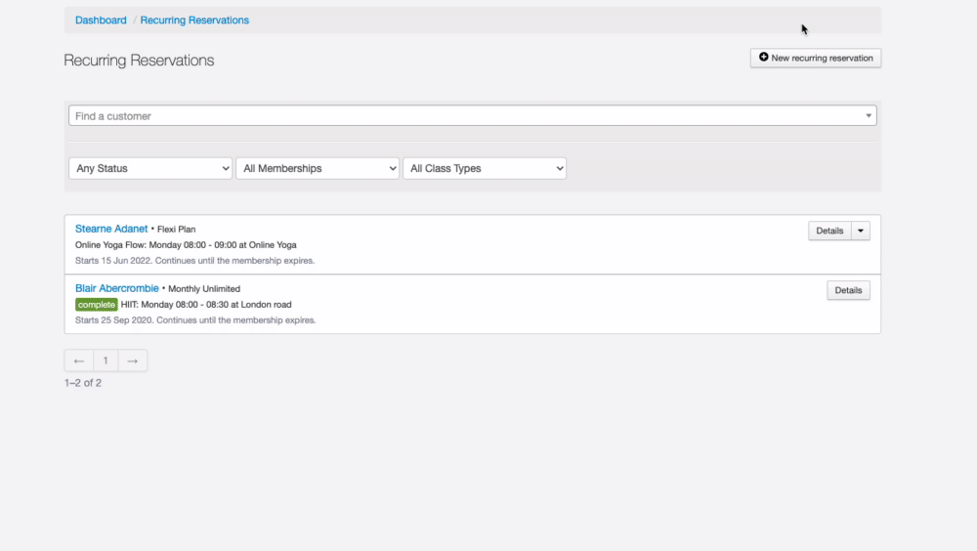Click the Online Yoga Flow schedule text
The height and width of the screenshot is (551, 977).
(x=186, y=245)
